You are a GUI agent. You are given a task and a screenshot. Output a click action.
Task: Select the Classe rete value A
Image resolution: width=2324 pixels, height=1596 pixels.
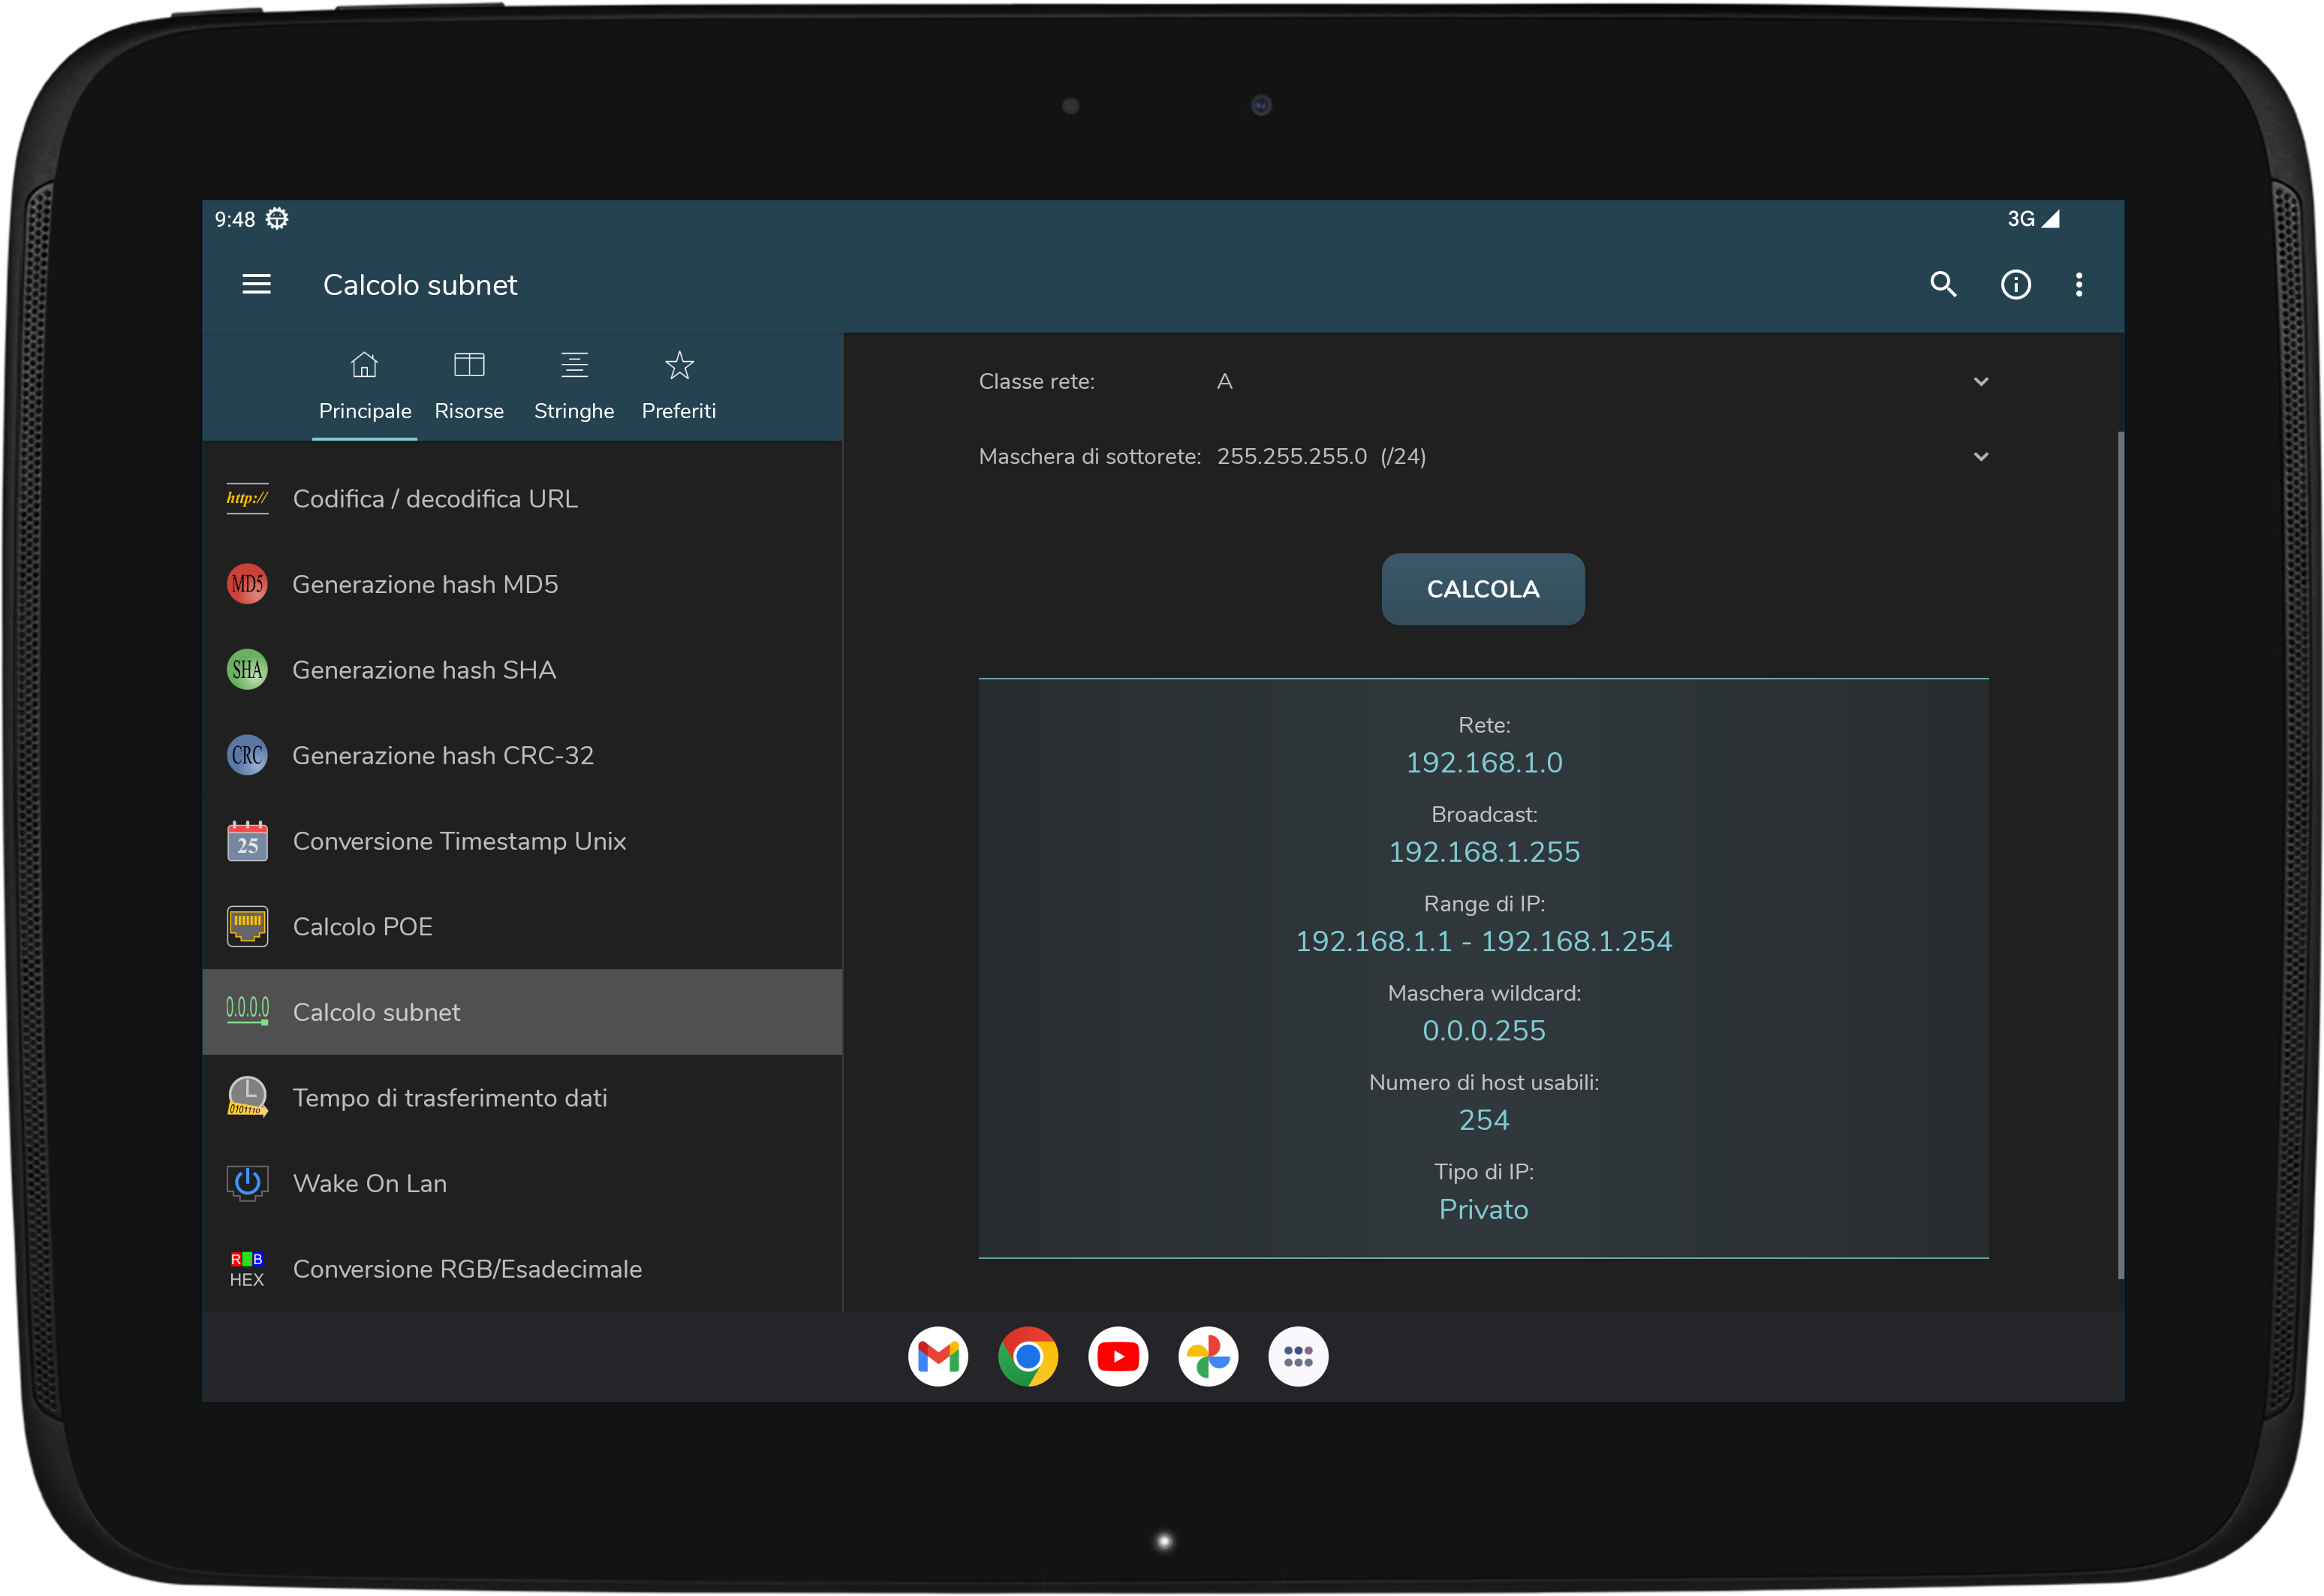pyautogui.click(x=1224, y=382)
